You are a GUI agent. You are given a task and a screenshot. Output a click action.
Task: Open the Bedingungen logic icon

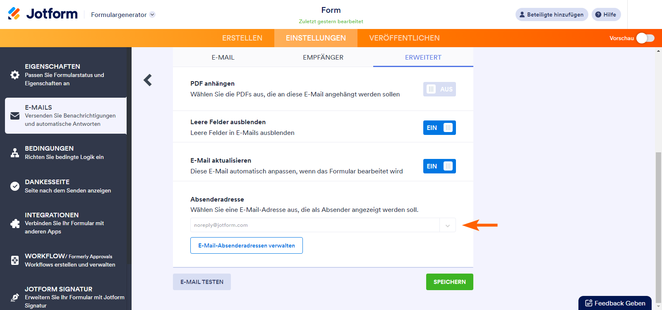15,153
